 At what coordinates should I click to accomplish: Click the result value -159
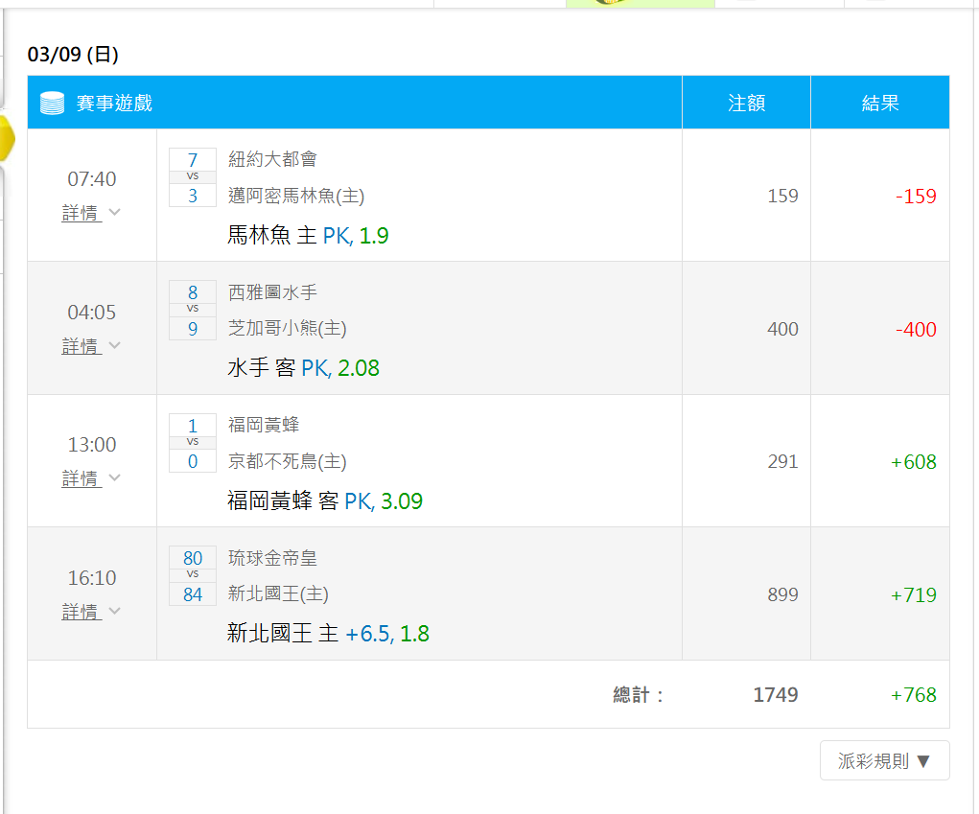pyautogui.click(x=916, y=196)
